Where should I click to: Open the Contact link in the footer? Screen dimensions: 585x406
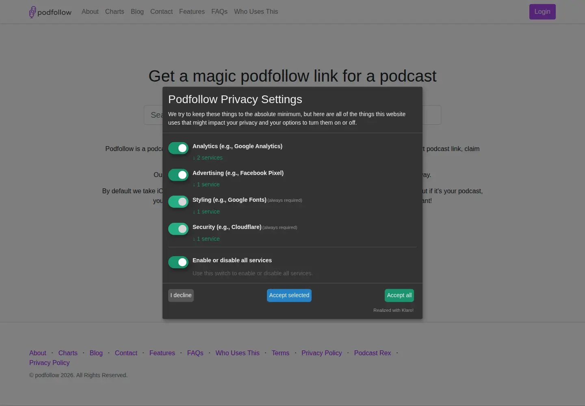tap(126, 353)
